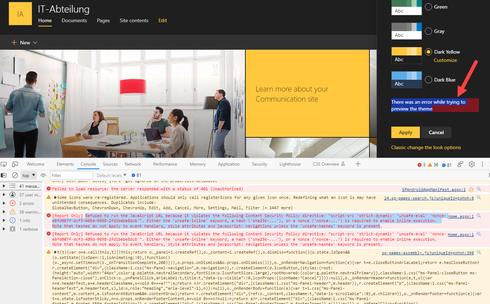Viewport: 490px width, 304px height.
Task: Click the IA site logo tile
Action: [x=20, y=14]
